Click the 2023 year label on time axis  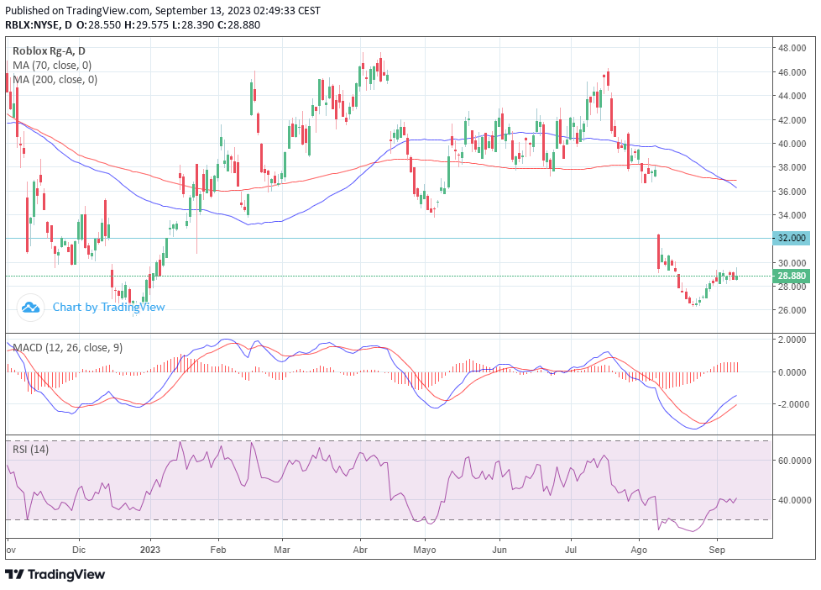coord(150,550)
